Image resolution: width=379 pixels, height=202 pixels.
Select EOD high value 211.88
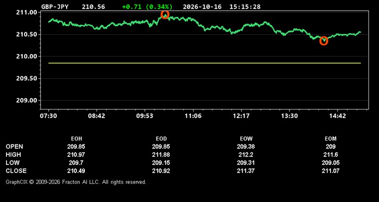click(161, 155)
